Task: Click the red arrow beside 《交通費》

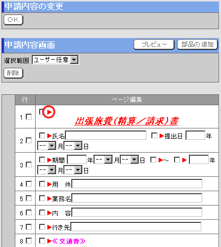Action: [x=49, y=241]
